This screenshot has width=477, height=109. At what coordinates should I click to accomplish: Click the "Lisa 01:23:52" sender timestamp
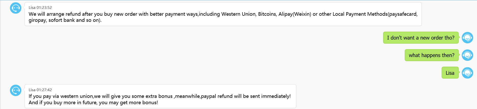40,8
